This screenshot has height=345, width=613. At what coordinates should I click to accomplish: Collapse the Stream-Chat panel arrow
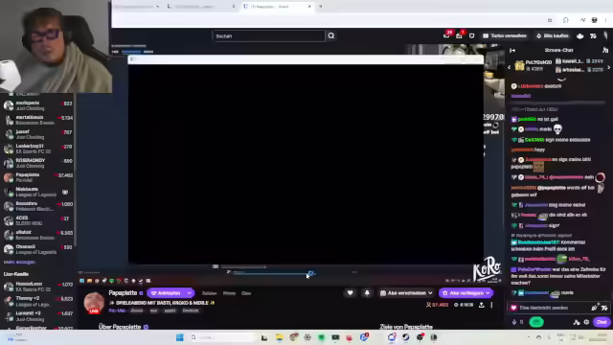(x=512, y=50)
